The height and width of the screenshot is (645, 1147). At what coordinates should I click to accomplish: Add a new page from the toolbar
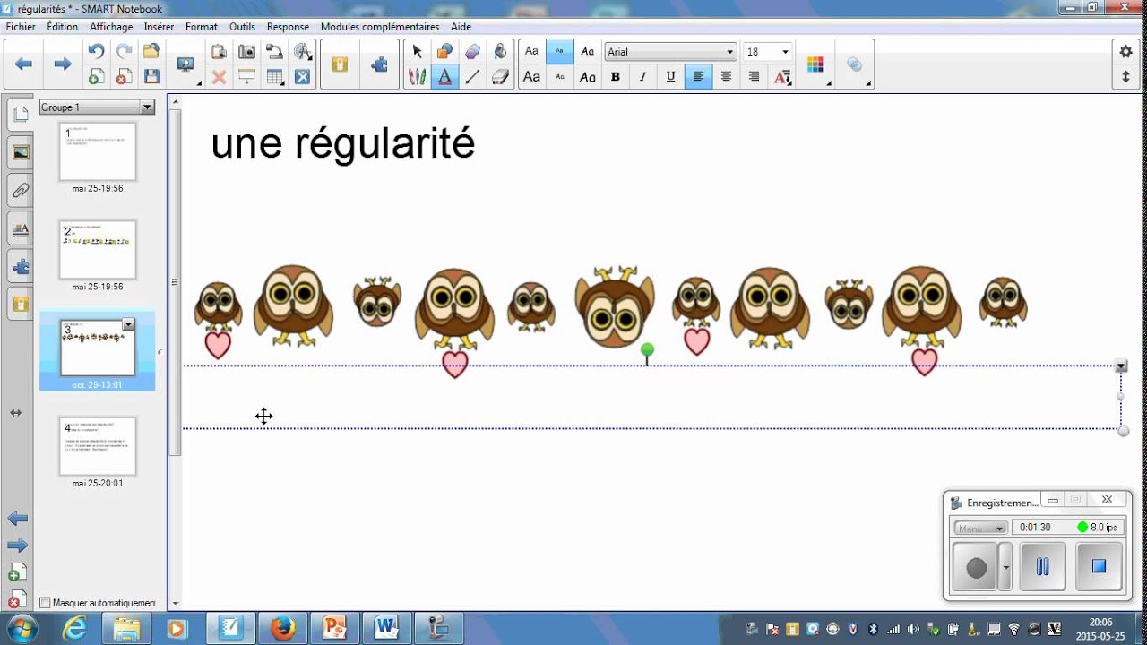pyautogui.click(x=97, y=77)
